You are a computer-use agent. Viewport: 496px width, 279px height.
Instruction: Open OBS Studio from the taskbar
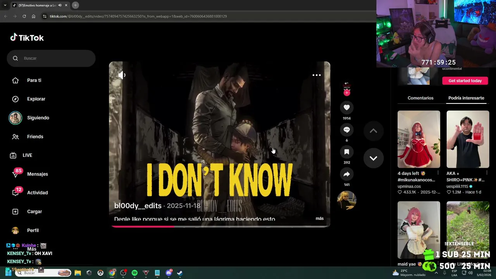(123, 273)
